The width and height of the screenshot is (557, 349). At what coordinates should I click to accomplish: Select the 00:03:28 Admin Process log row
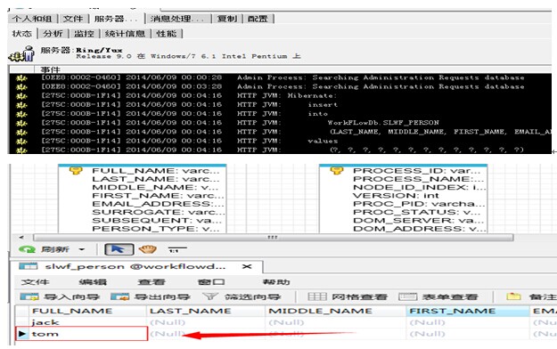point(280,86)
